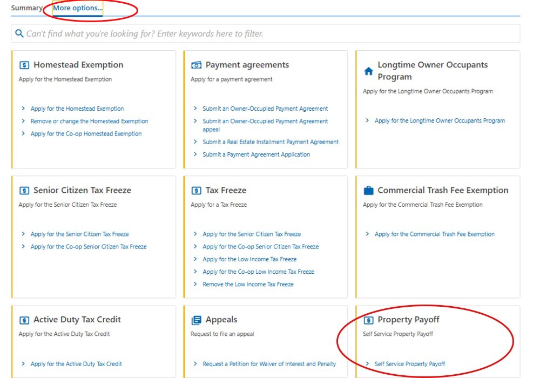This screenshot has height=378, width=540.
Task: Open Remove or change the Homestead Exemption
Action: pyautogui.click(x=89, y=122)
